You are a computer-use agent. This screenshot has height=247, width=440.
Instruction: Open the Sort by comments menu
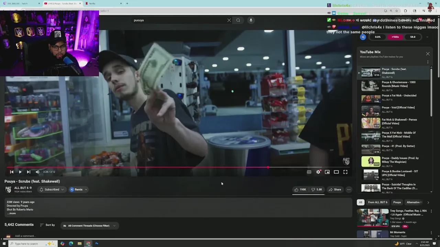tap(47, 225)
